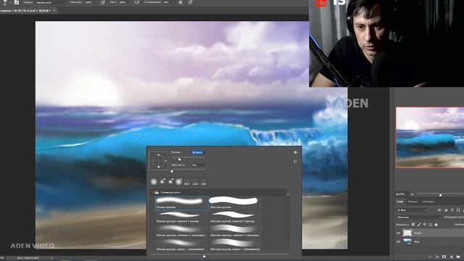
Task: Toggle airbrush build-up icon next to flow
Action: point(136,2)
